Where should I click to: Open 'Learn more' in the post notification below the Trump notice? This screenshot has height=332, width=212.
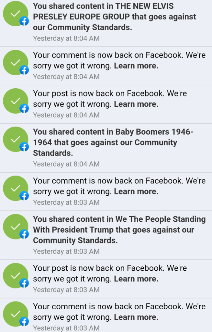click(x=136, y=279)
